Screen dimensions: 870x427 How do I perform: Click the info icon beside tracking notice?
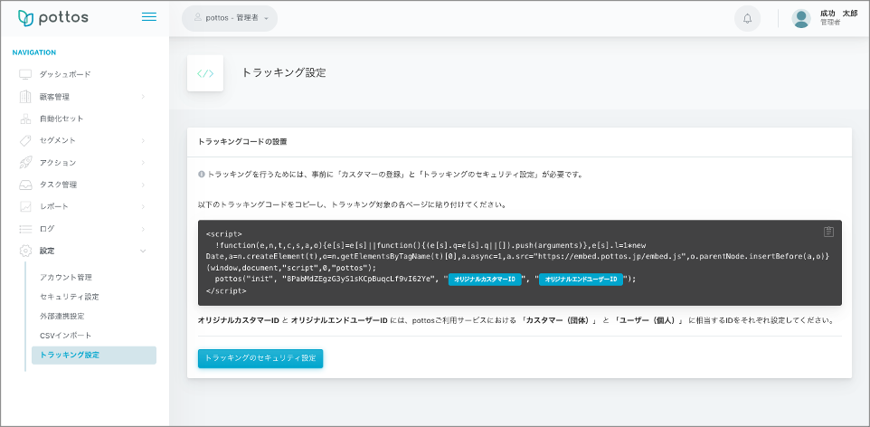tap(202, 175)
